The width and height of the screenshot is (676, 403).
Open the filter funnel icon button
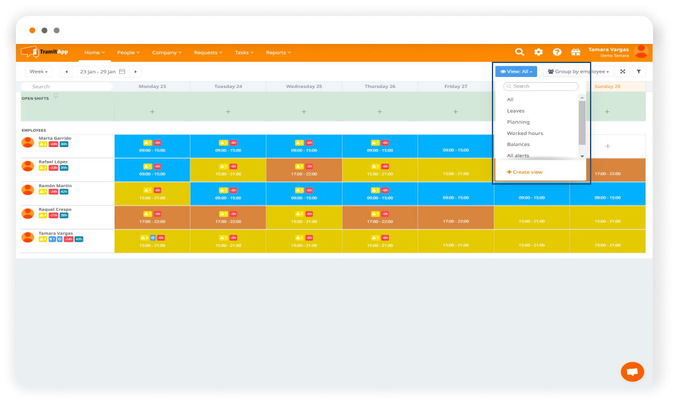[638, 72]
